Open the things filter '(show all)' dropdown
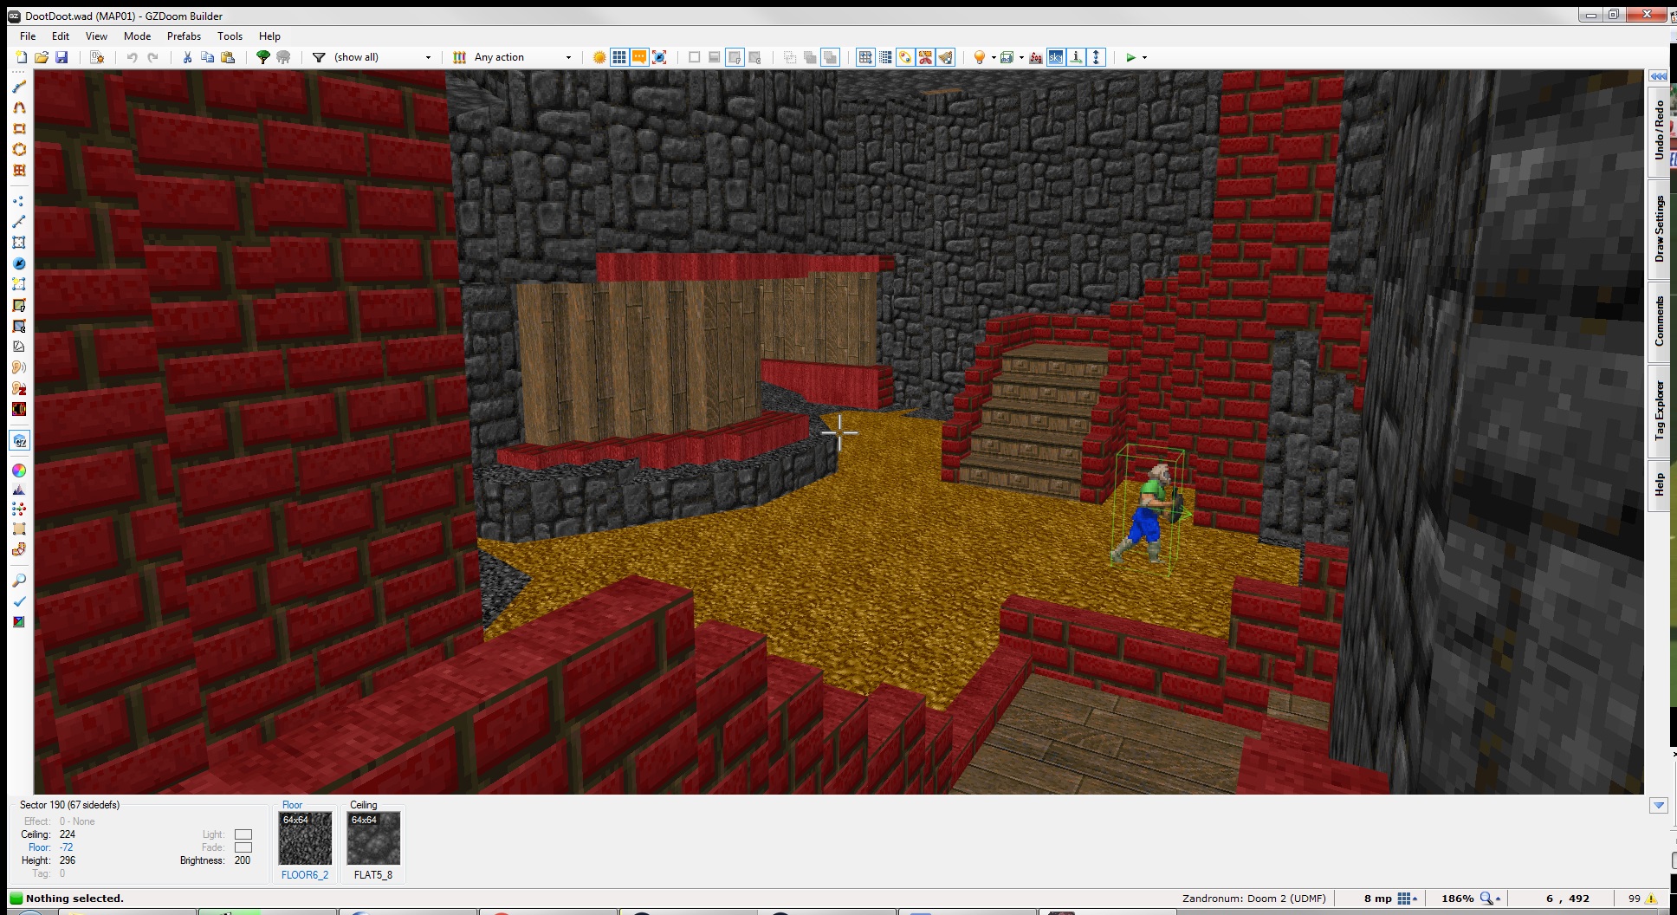Viewport: 1677px width, 915px height. coord(382,57)
